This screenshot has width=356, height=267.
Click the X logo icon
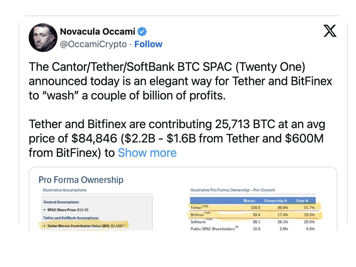pos(330,31)
